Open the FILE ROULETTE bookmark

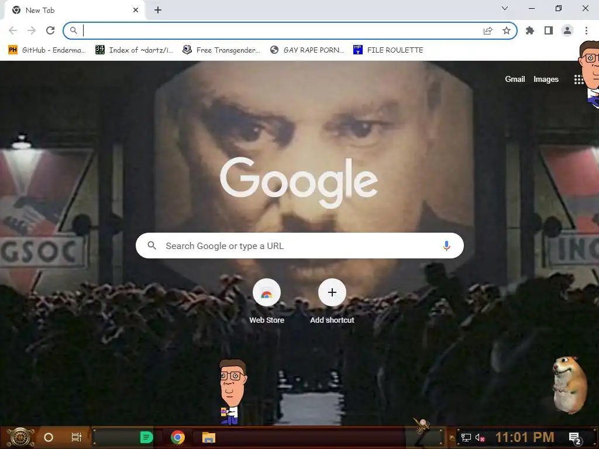point(388,50)
